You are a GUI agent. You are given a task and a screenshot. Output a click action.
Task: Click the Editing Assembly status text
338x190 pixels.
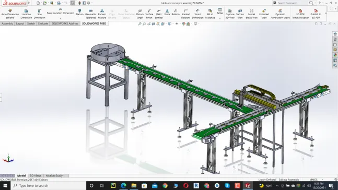[x=289, y=180]
